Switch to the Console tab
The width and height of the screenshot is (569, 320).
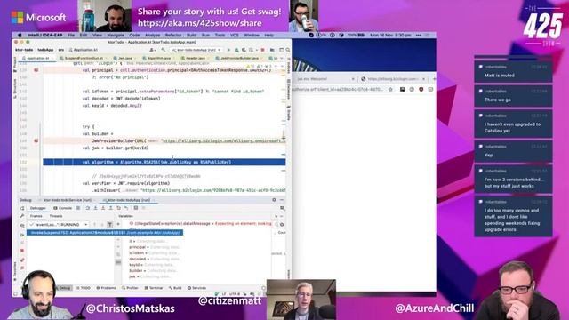63,208
